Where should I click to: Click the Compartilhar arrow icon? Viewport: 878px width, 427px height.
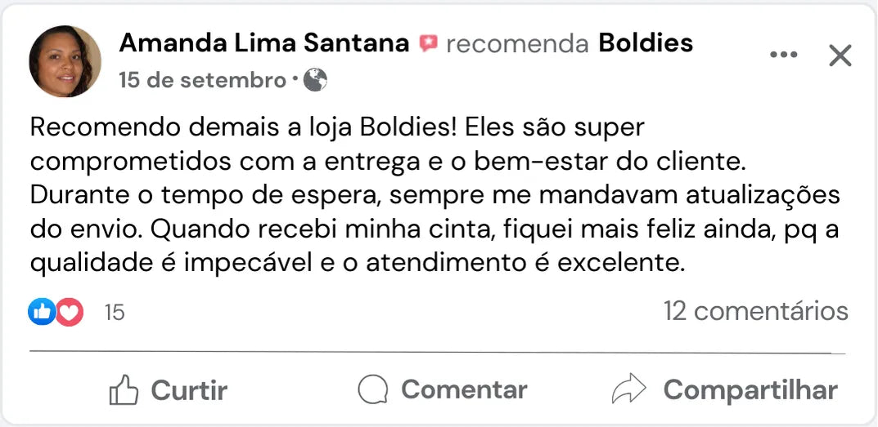[x=628, y=389]
